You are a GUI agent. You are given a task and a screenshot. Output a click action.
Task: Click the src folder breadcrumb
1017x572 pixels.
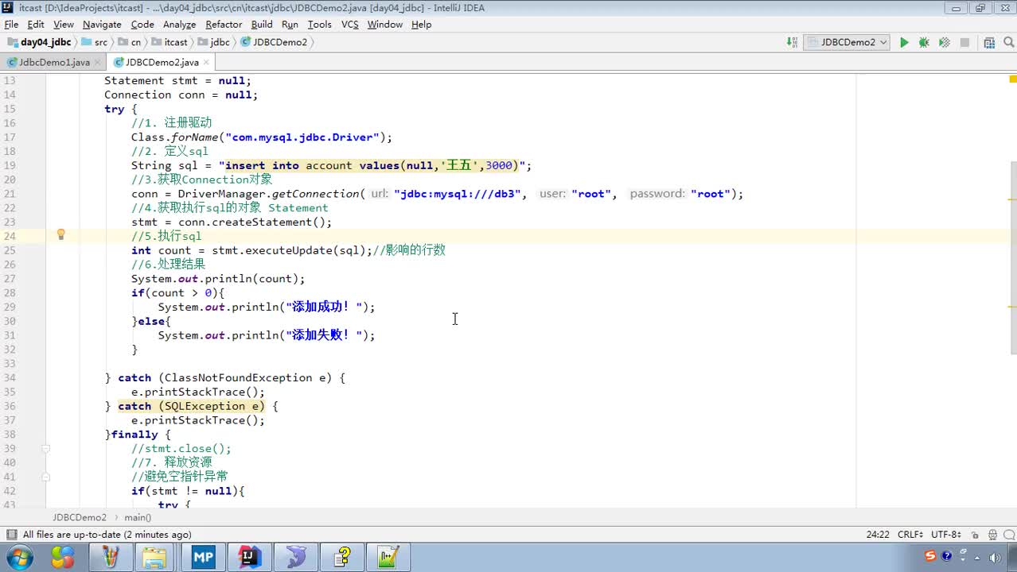[x=95, y=42]
